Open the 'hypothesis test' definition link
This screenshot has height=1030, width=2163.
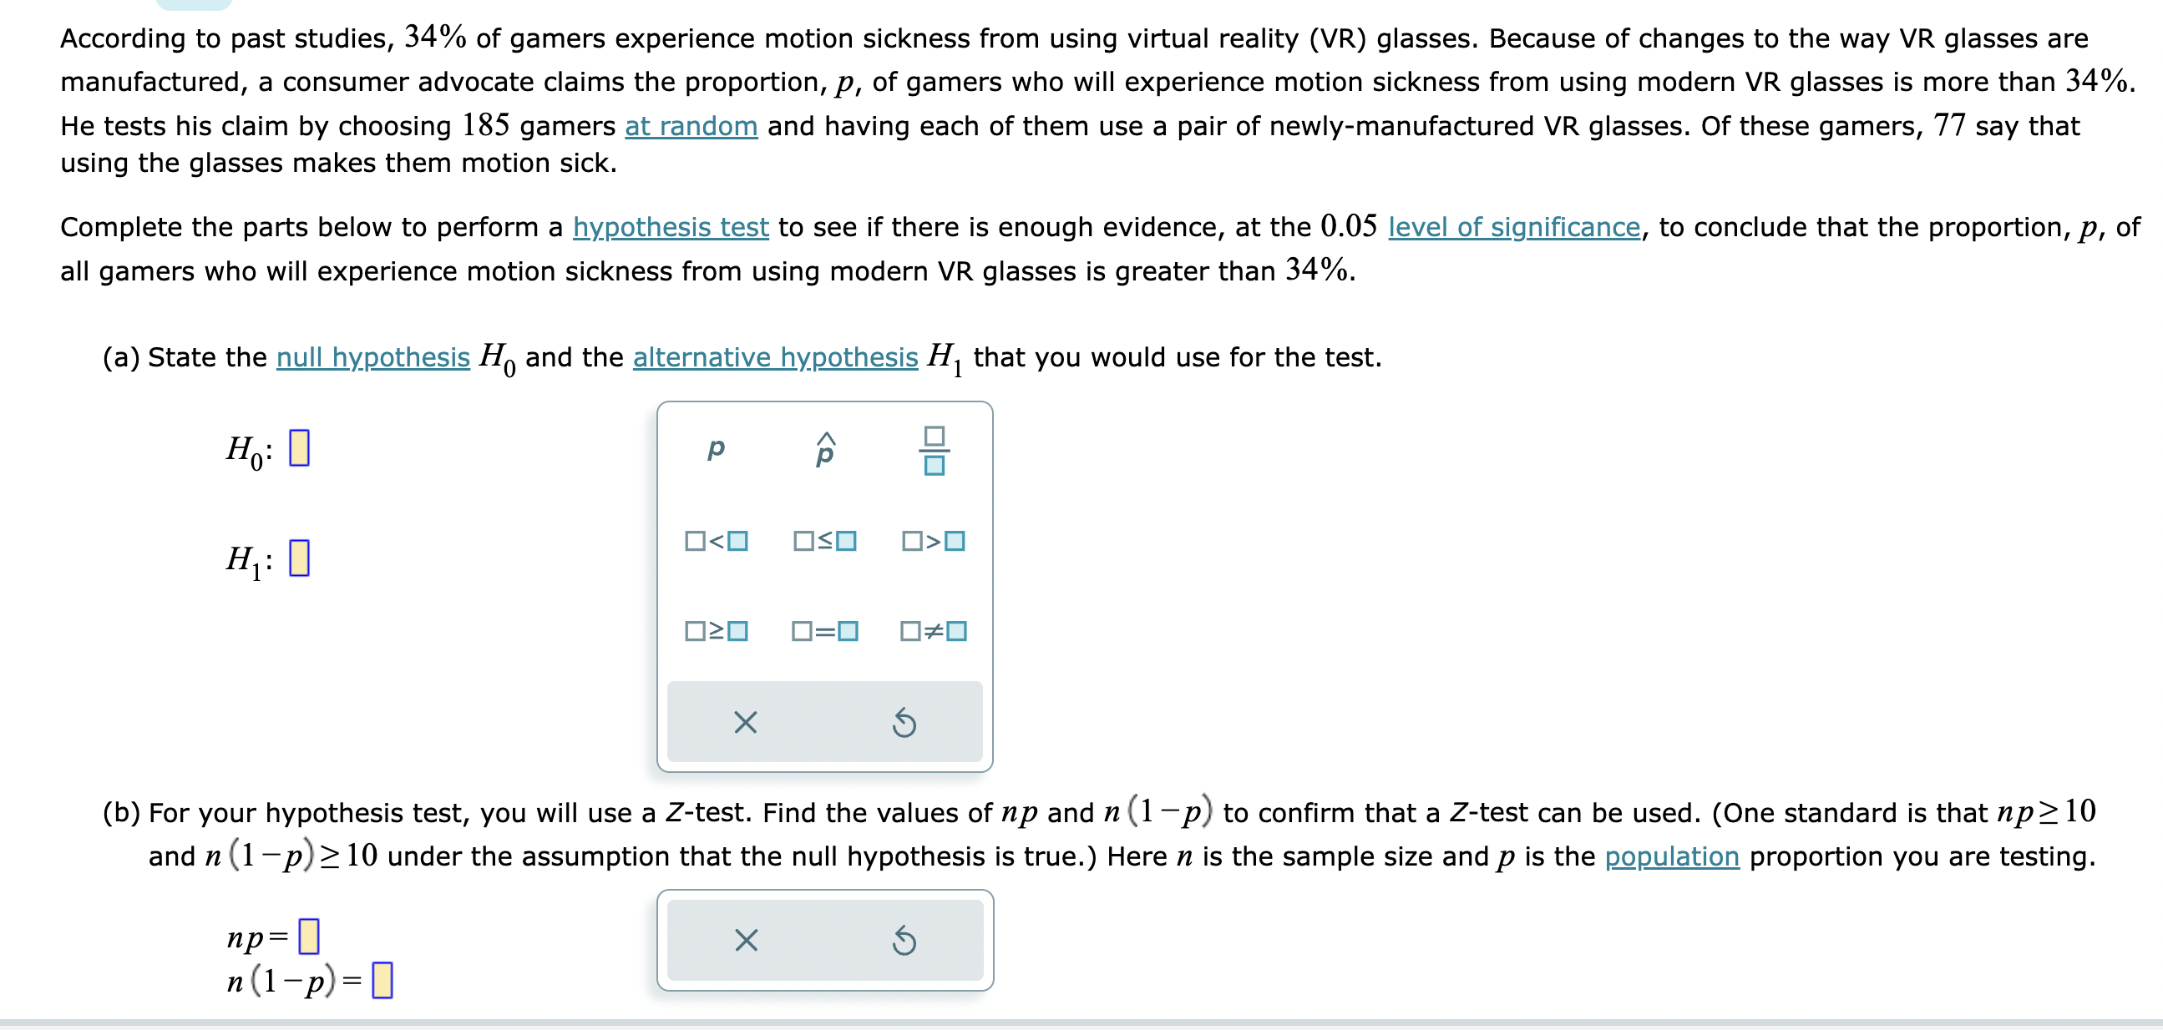pyautogui.click(x=669, y=227)
